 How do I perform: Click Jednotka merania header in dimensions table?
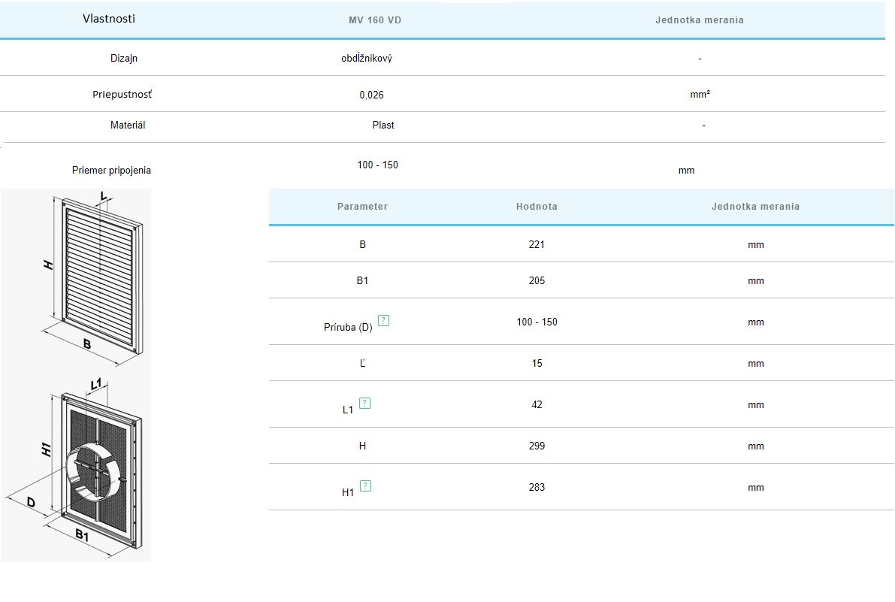click(755, 207)
